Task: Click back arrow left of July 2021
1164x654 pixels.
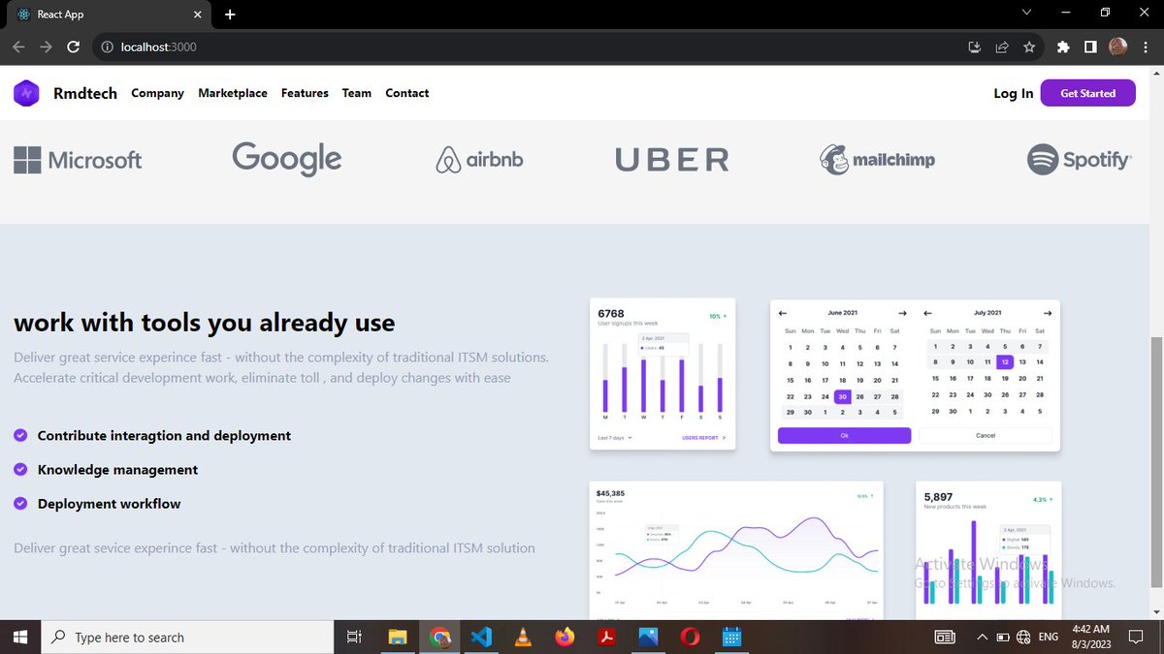Action: click(x=927, y=313)
